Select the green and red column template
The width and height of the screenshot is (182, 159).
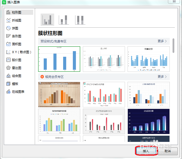104,95
